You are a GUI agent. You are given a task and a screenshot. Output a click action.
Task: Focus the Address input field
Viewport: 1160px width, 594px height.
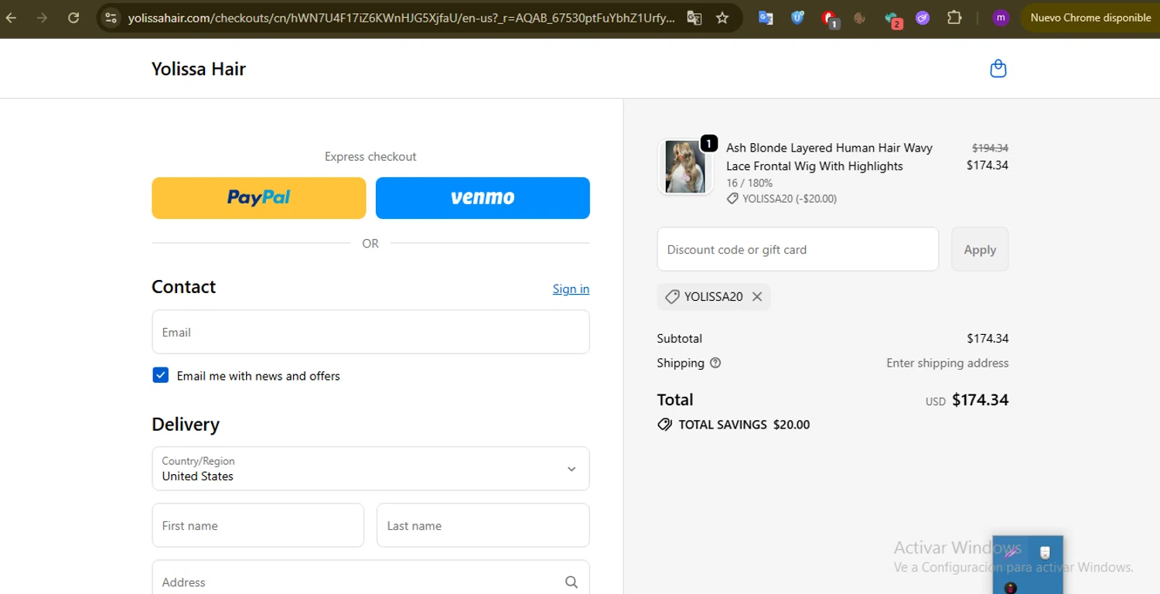pos(370,578)
